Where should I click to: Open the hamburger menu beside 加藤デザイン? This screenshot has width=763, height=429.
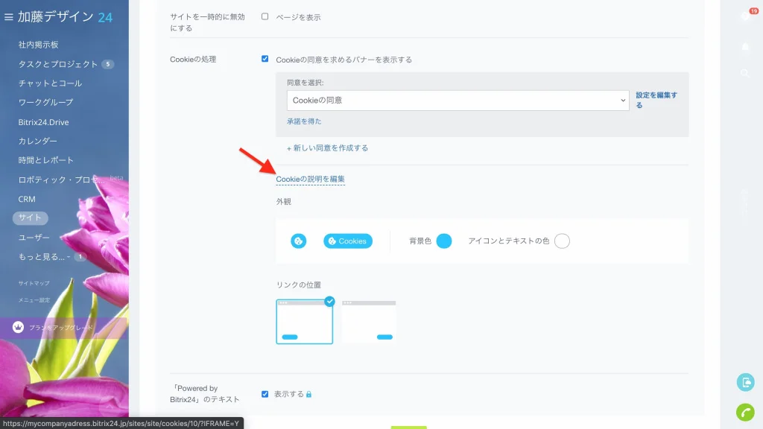click(x=8, y=17)
